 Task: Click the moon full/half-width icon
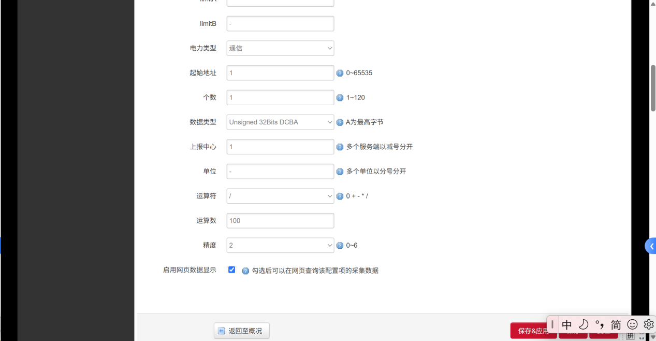pos(584,324)
